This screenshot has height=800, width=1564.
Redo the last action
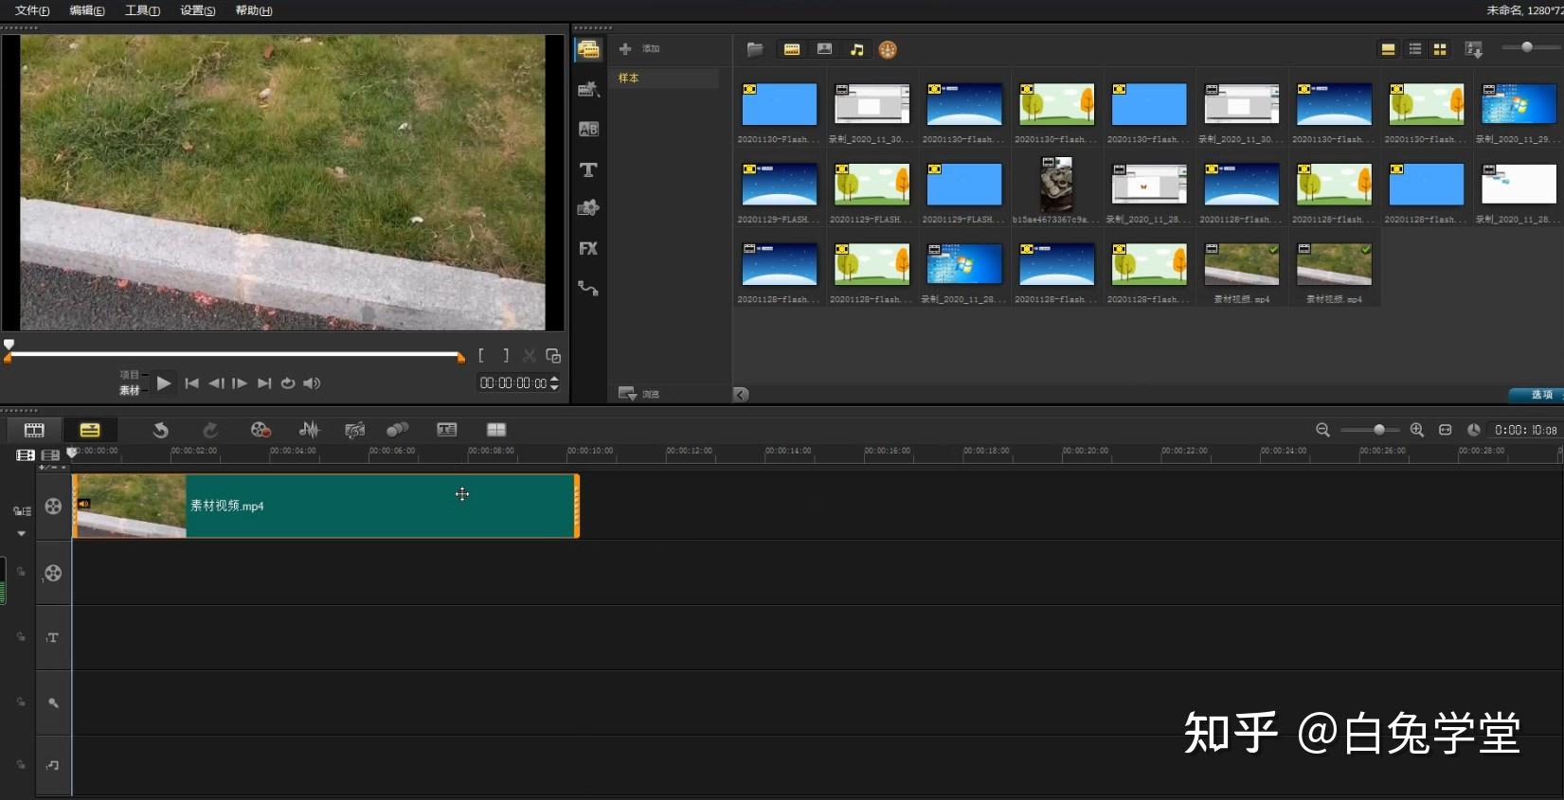pyautogui.click(x=210, y=430)
